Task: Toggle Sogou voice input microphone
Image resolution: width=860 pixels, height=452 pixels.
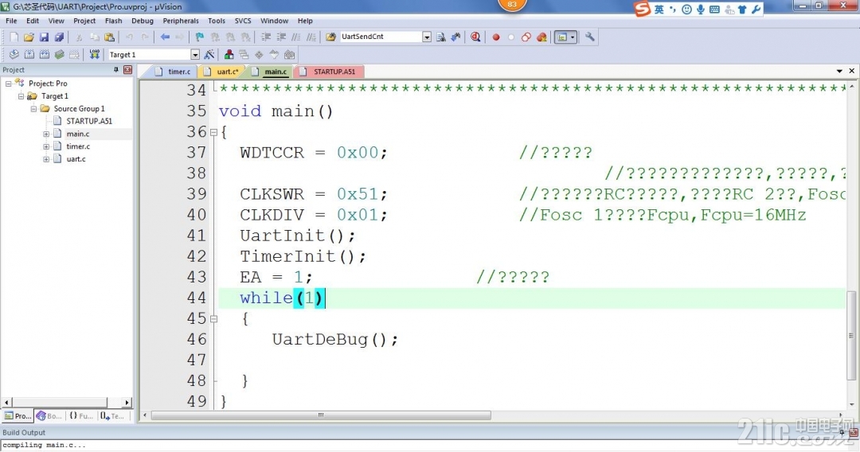Action: coord(701,10)
